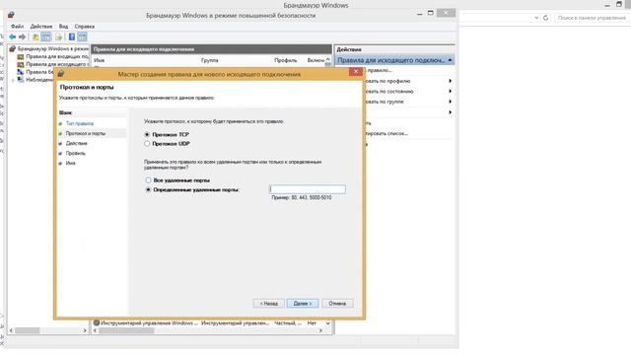The height and width of the screenshot is (355, 631).
Task: Click the Брандмауэр Windows root tree item
Action: 52,48
